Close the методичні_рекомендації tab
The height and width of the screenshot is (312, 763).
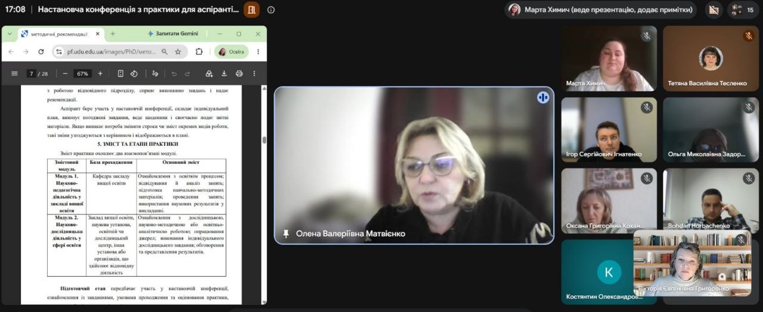98,34
